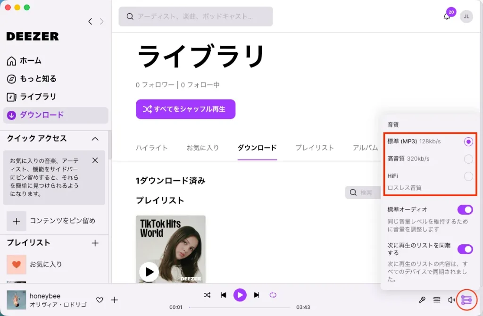Add honeybee to playlist with plus
483x316 pixels.
point(114,299)
